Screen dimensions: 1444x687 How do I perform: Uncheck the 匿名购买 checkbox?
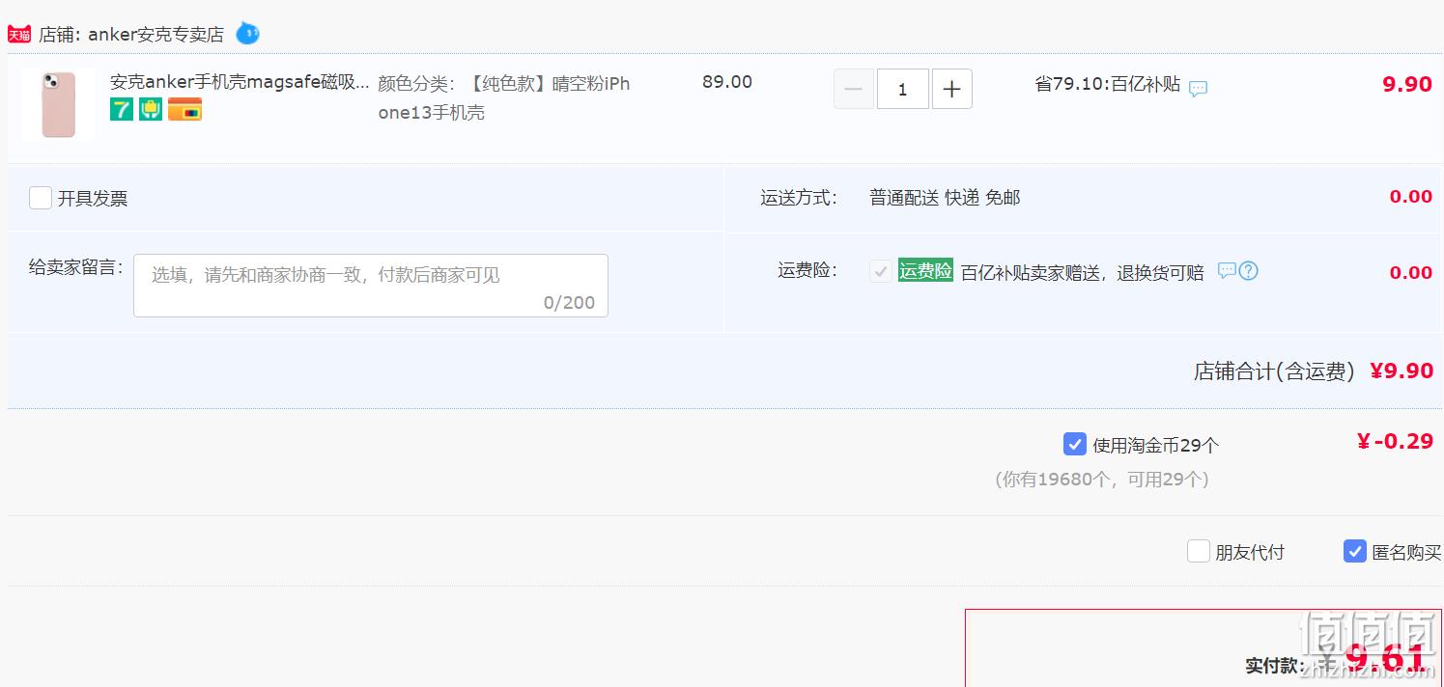click(1355, 551)
